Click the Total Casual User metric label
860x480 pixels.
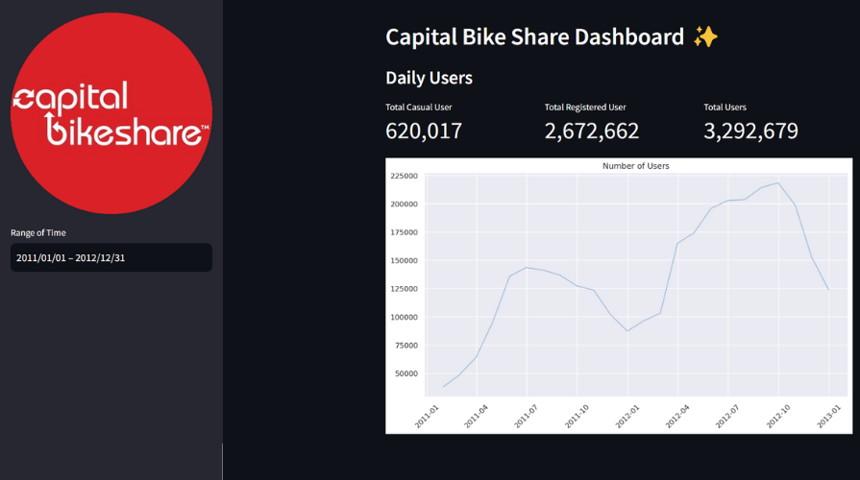[419, 108]
